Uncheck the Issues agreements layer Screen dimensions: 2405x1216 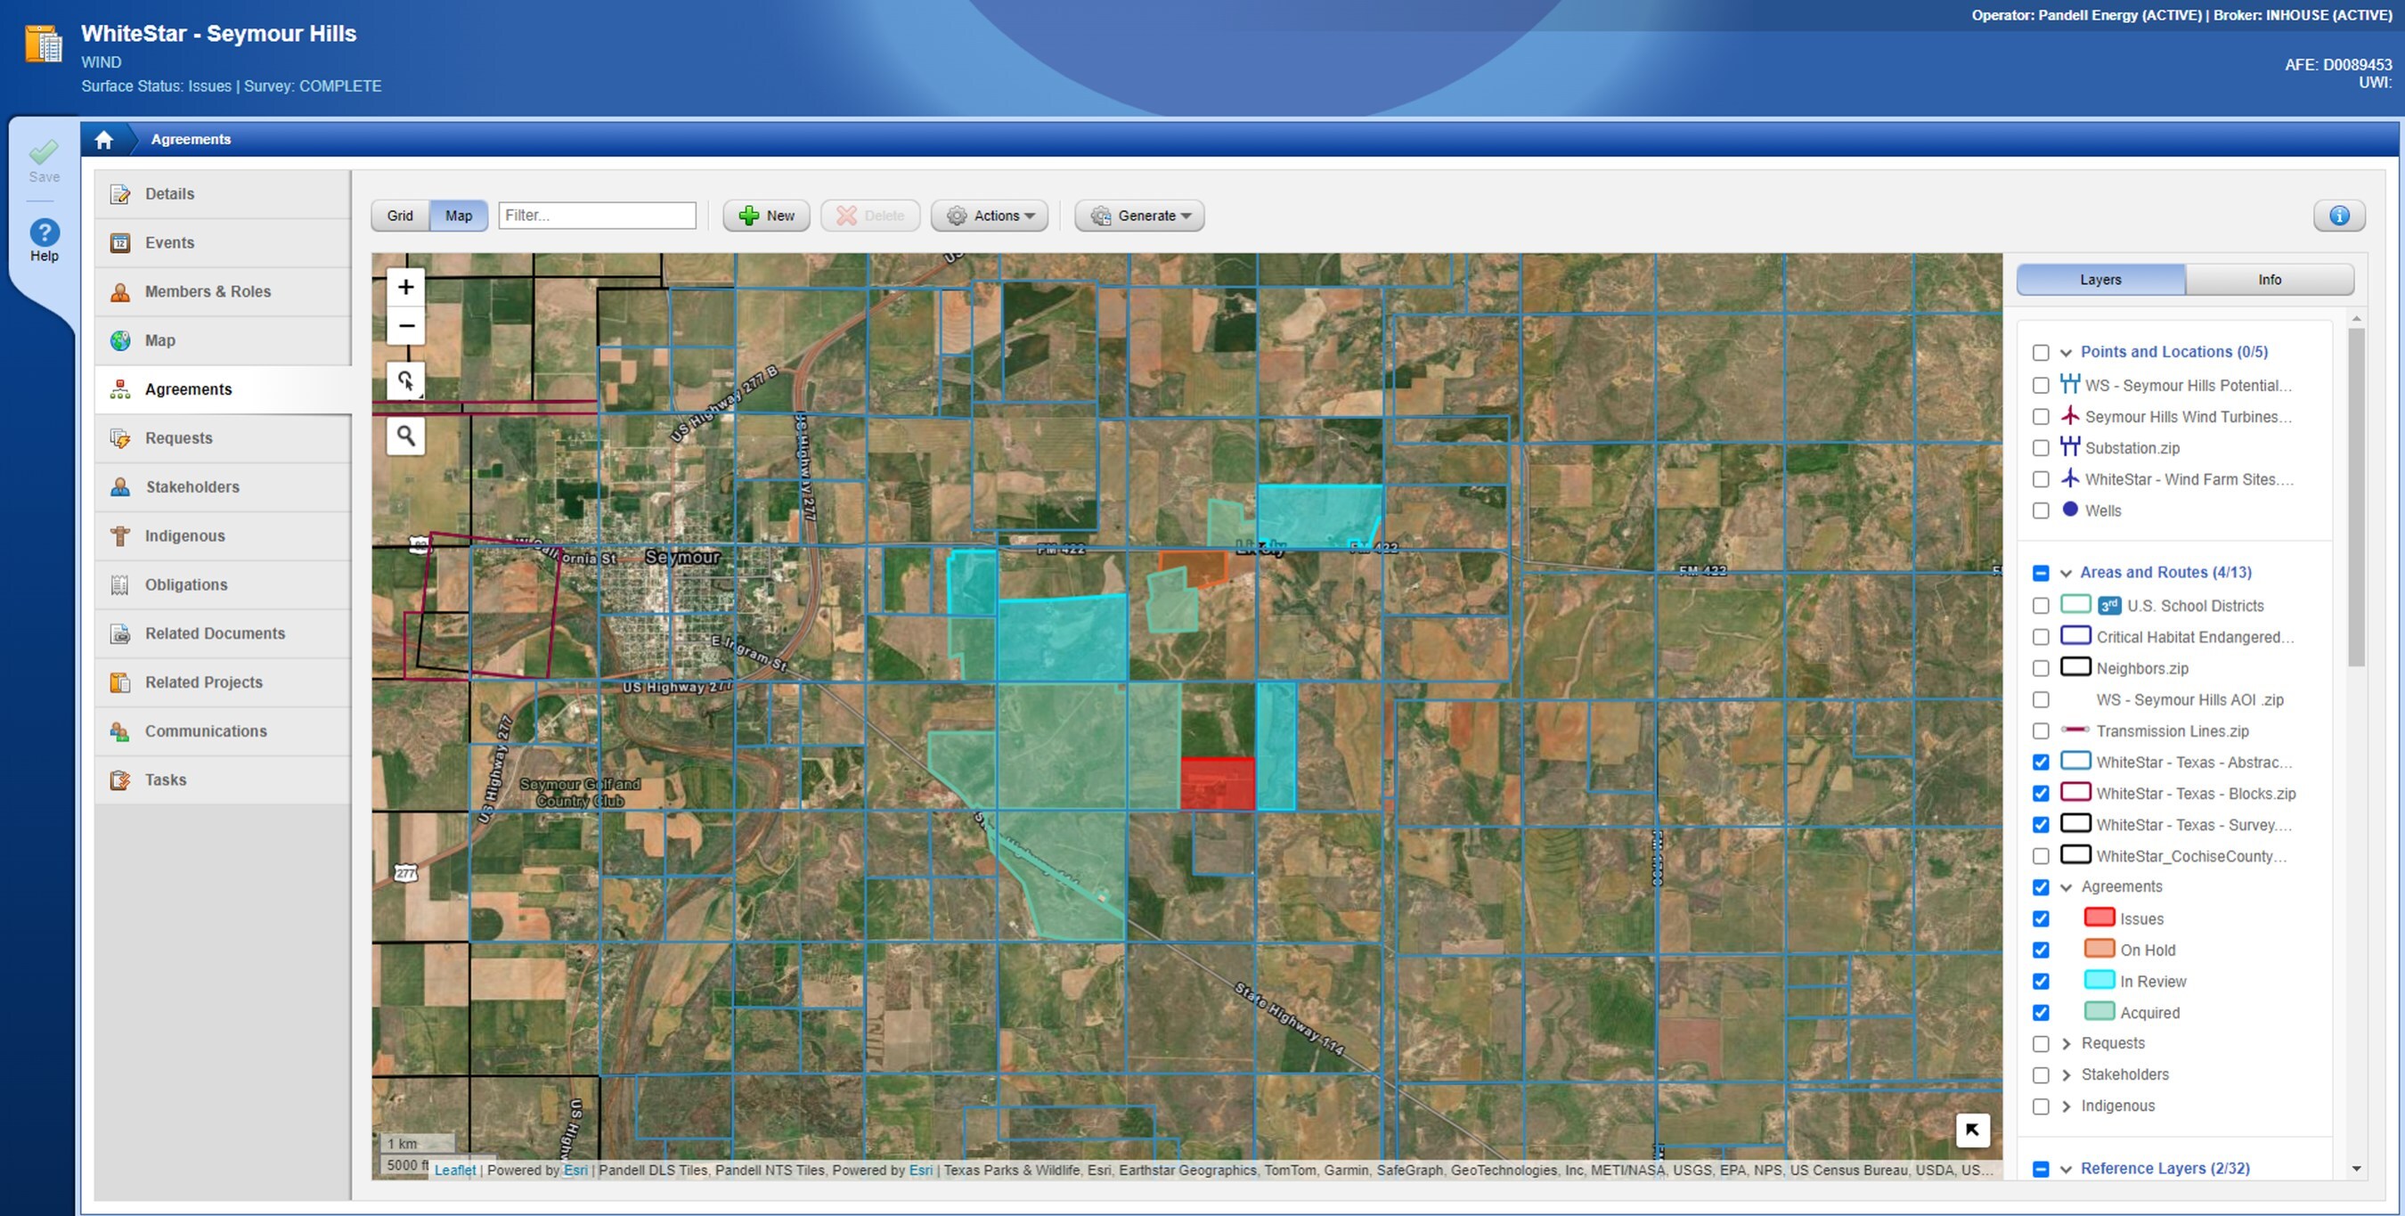2040,919
